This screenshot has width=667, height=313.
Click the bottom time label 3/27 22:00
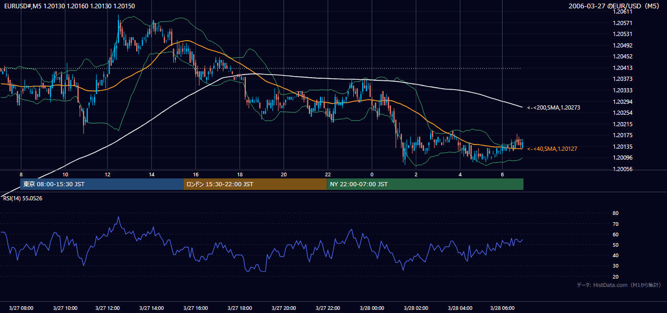328,308
